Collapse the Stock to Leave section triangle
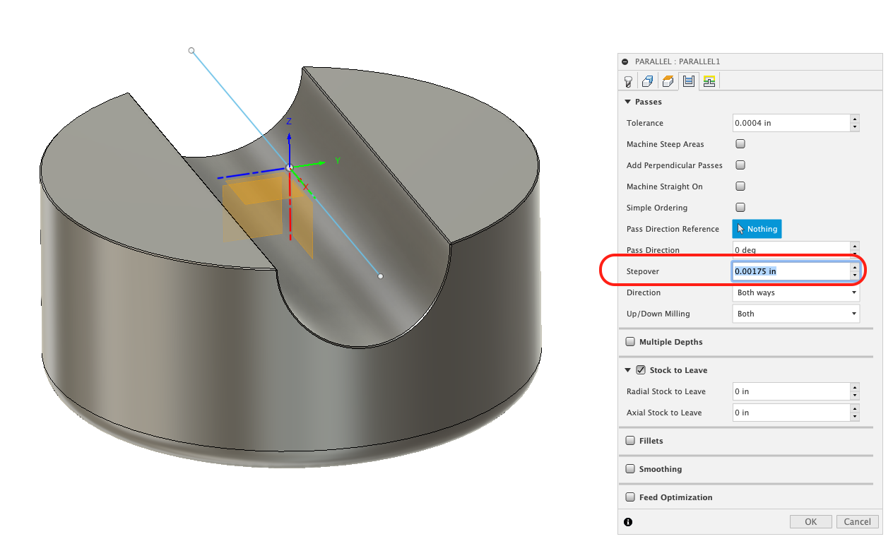The image size is (893, 539). tap(627, 370)
